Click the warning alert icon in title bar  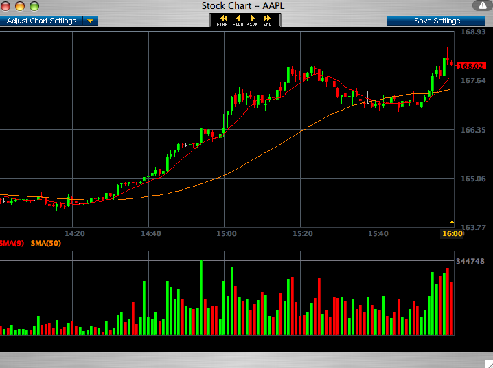[483, 5]
